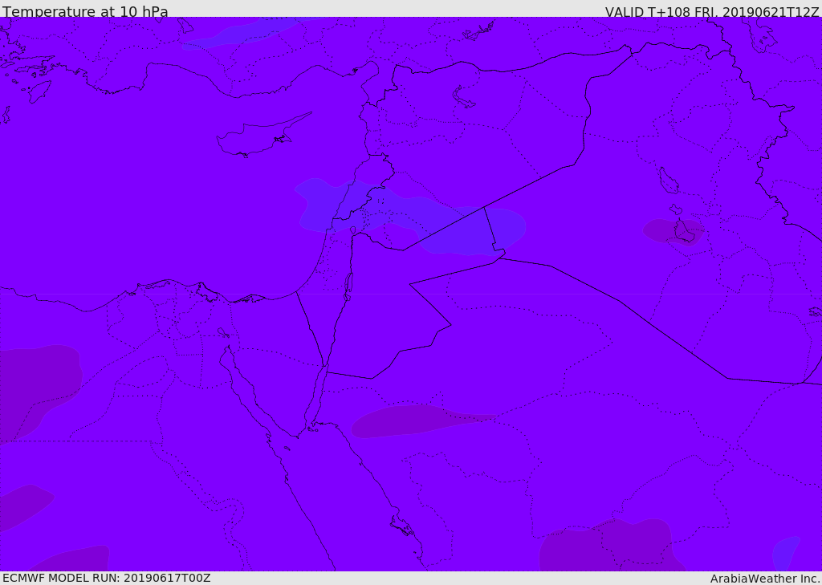Click the 'ECMWF MODEL RUN: 20190617T00Z' footer text
This screenshot has width=822, height=585.
pos(107,578)
